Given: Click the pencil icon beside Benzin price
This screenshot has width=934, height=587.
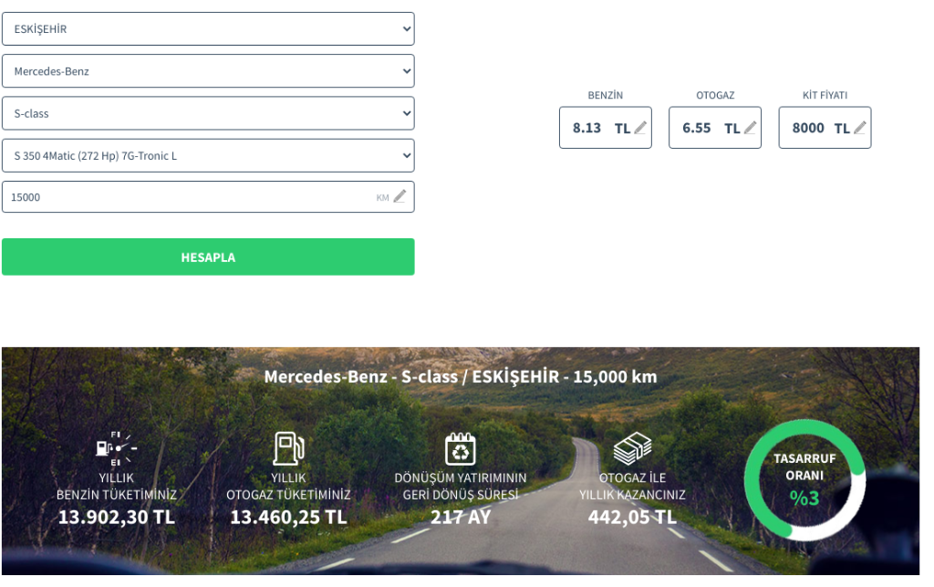Looking at the screenshot, I should [640, 128].
